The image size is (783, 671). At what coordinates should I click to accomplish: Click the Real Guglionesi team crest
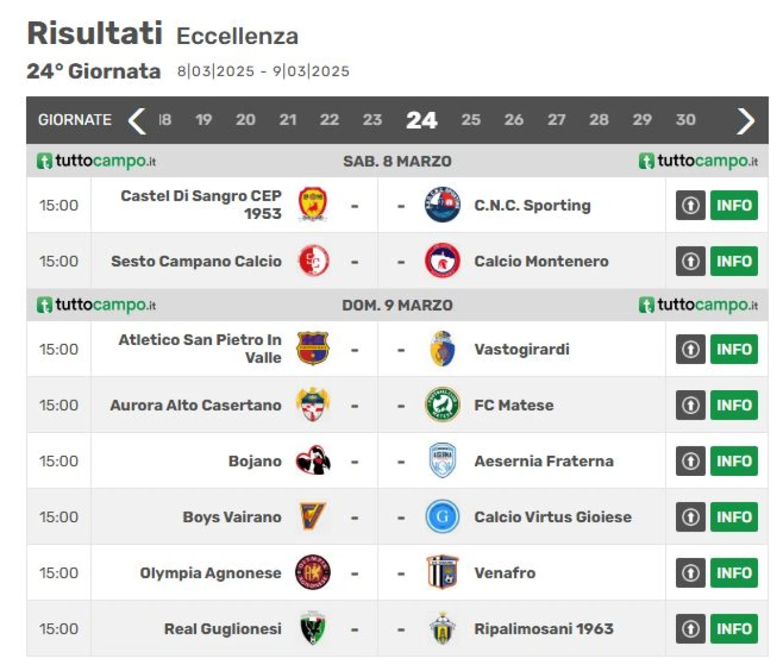[x=313, y=628]
